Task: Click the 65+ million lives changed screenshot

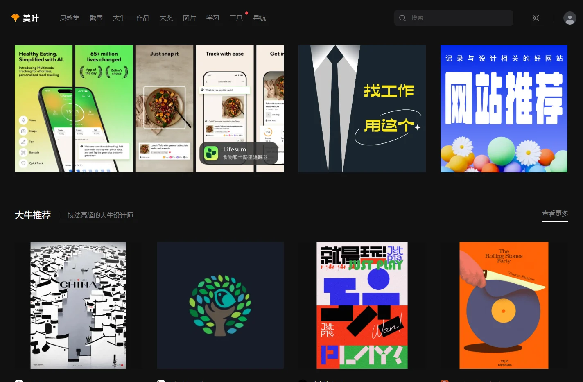Action: [x=104, y=108]
